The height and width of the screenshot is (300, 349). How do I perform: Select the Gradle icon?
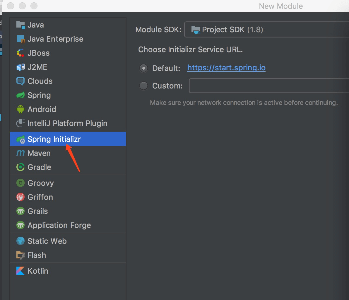coord(20,167)
